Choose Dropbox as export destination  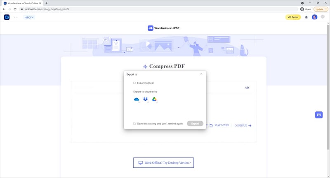[x=146, y=99]
